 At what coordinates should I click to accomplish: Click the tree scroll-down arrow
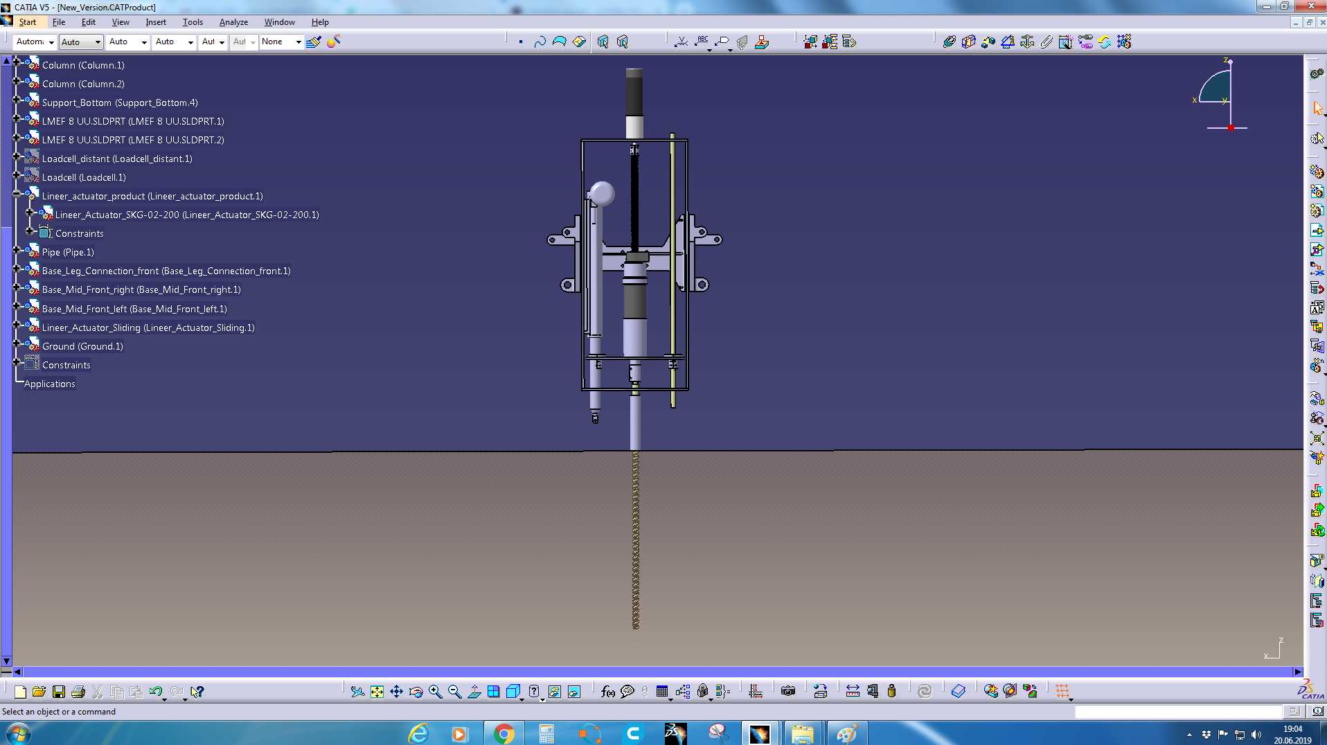point(6,661)
